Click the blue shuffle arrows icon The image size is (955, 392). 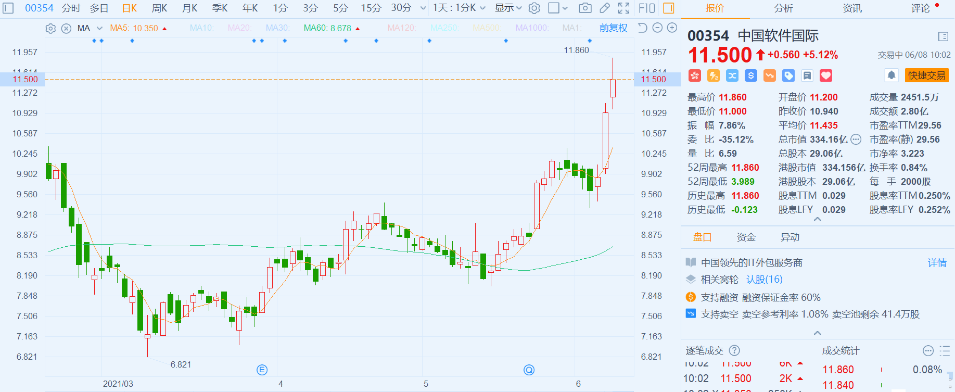point(732,75)
